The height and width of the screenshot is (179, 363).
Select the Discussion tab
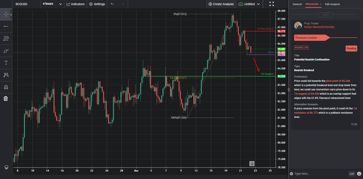[x=312, y=4]
